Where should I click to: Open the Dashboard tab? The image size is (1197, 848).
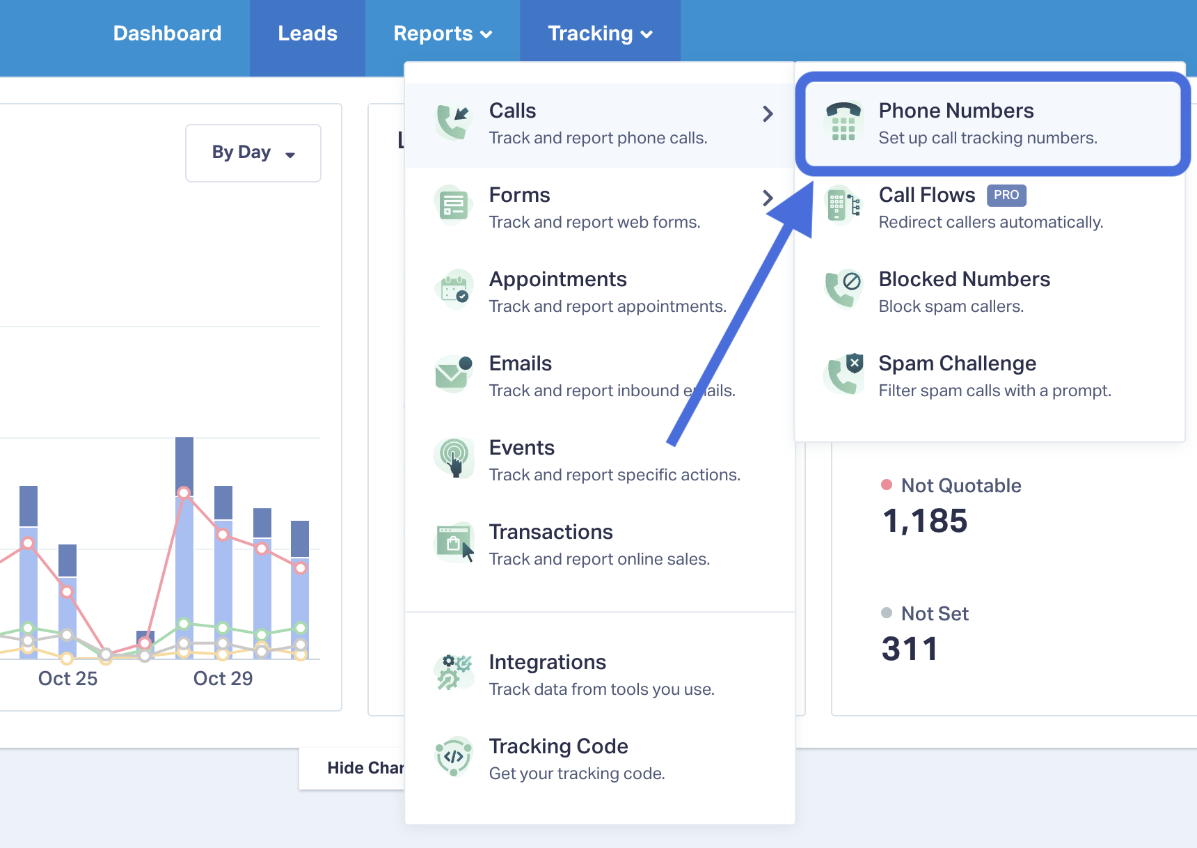point(167,33)
